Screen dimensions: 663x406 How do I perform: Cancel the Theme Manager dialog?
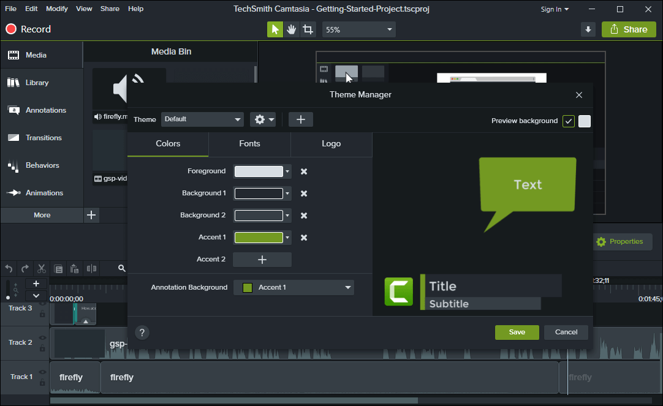(x=566, y=332)
